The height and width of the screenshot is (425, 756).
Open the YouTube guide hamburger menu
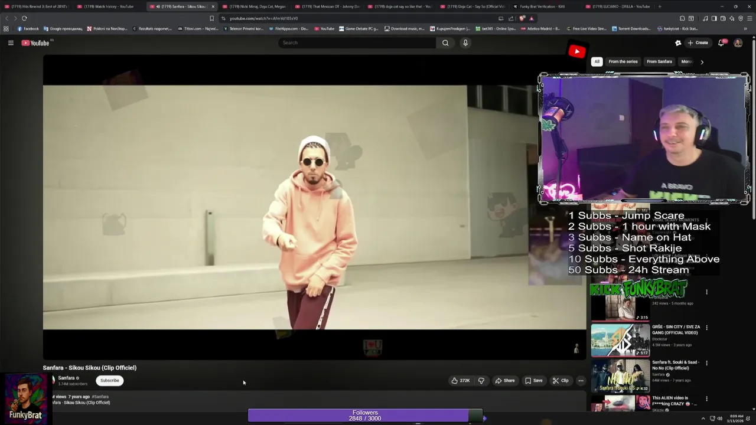tap(11, 42)
